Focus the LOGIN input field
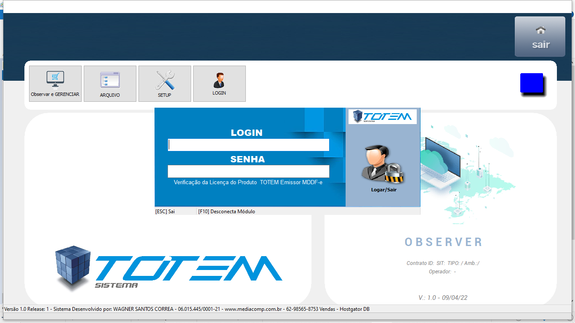 (x=248, y=145)
